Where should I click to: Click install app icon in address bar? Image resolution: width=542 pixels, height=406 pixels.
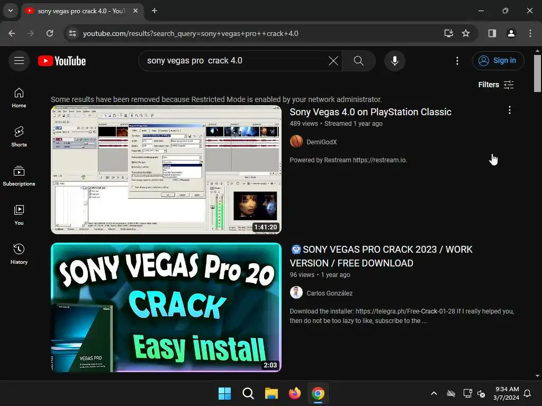449,33
